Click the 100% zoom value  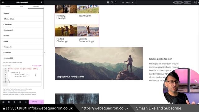pyautogui.click(x=128, y=2)
